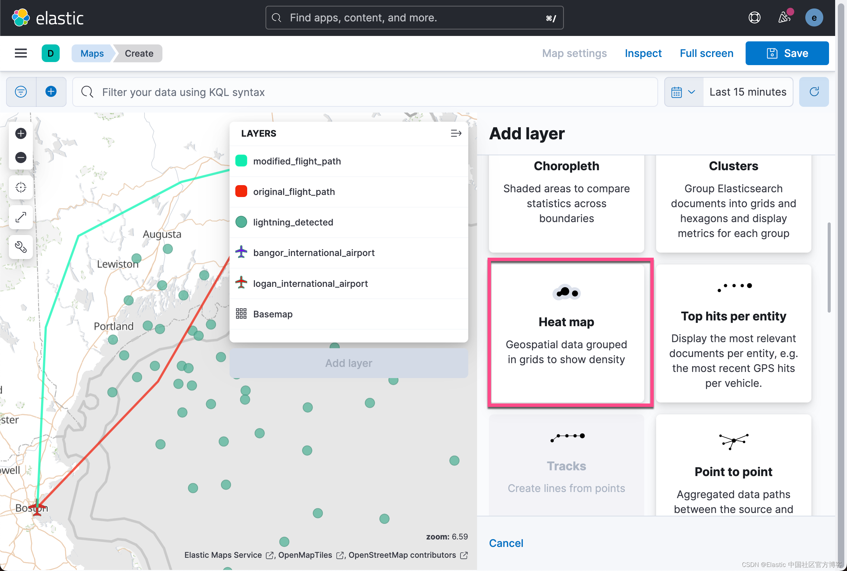Image resolution: width=847 pixels, height=571 pixels.
Task: Save the map
Action: (x=787, y=53)
